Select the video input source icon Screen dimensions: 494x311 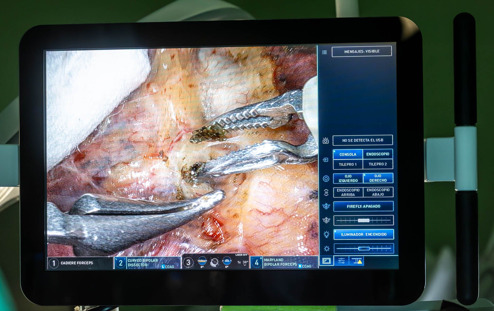click(x=326, y=160)
